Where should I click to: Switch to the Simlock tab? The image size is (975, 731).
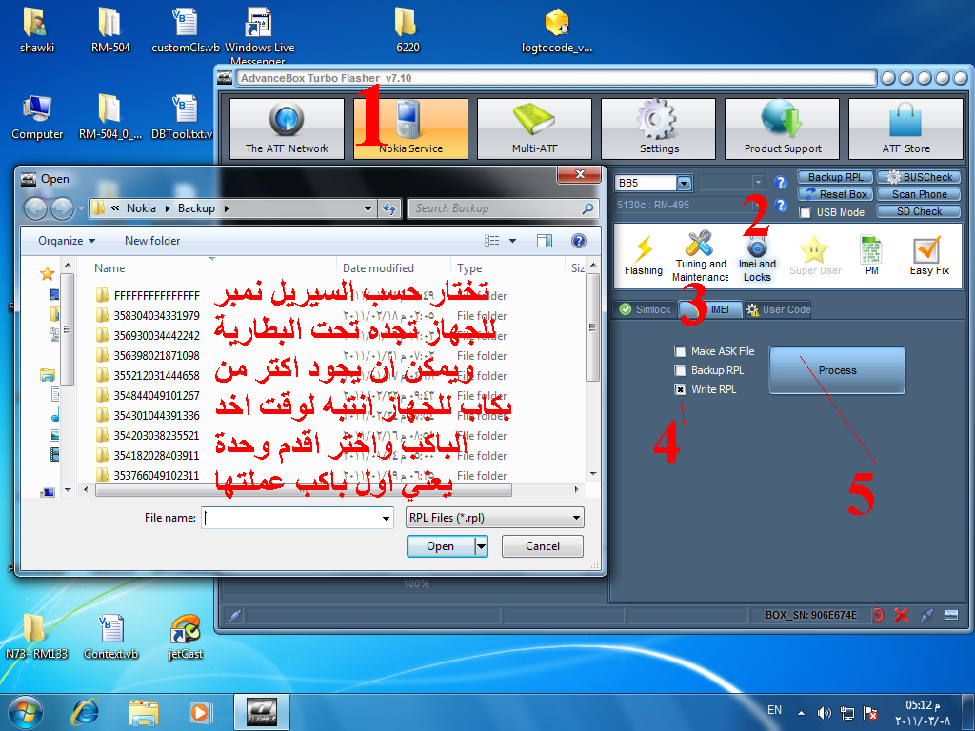(645, 309)
